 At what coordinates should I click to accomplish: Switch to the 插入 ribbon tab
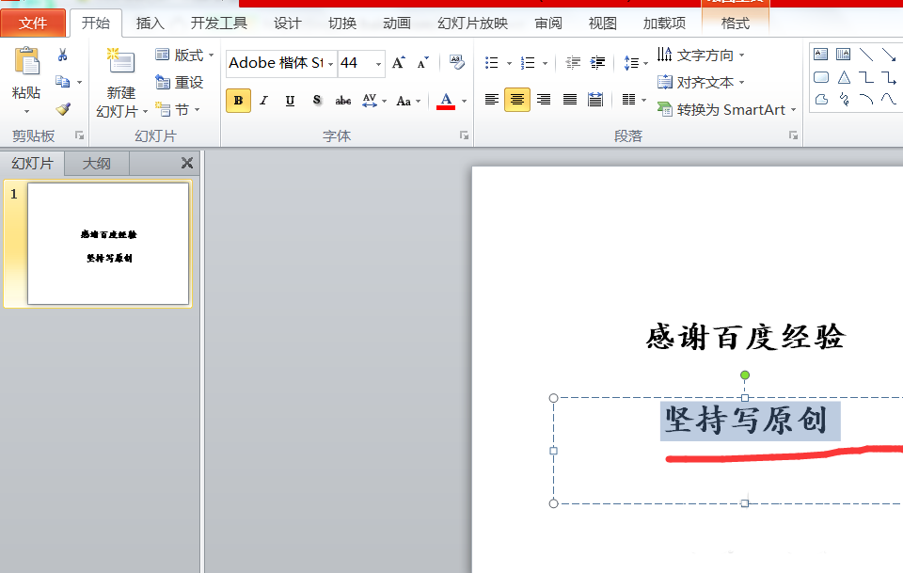pos(150,23)
